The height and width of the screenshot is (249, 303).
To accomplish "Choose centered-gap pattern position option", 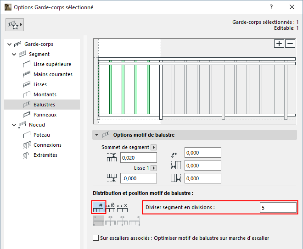I will point(122,221).
